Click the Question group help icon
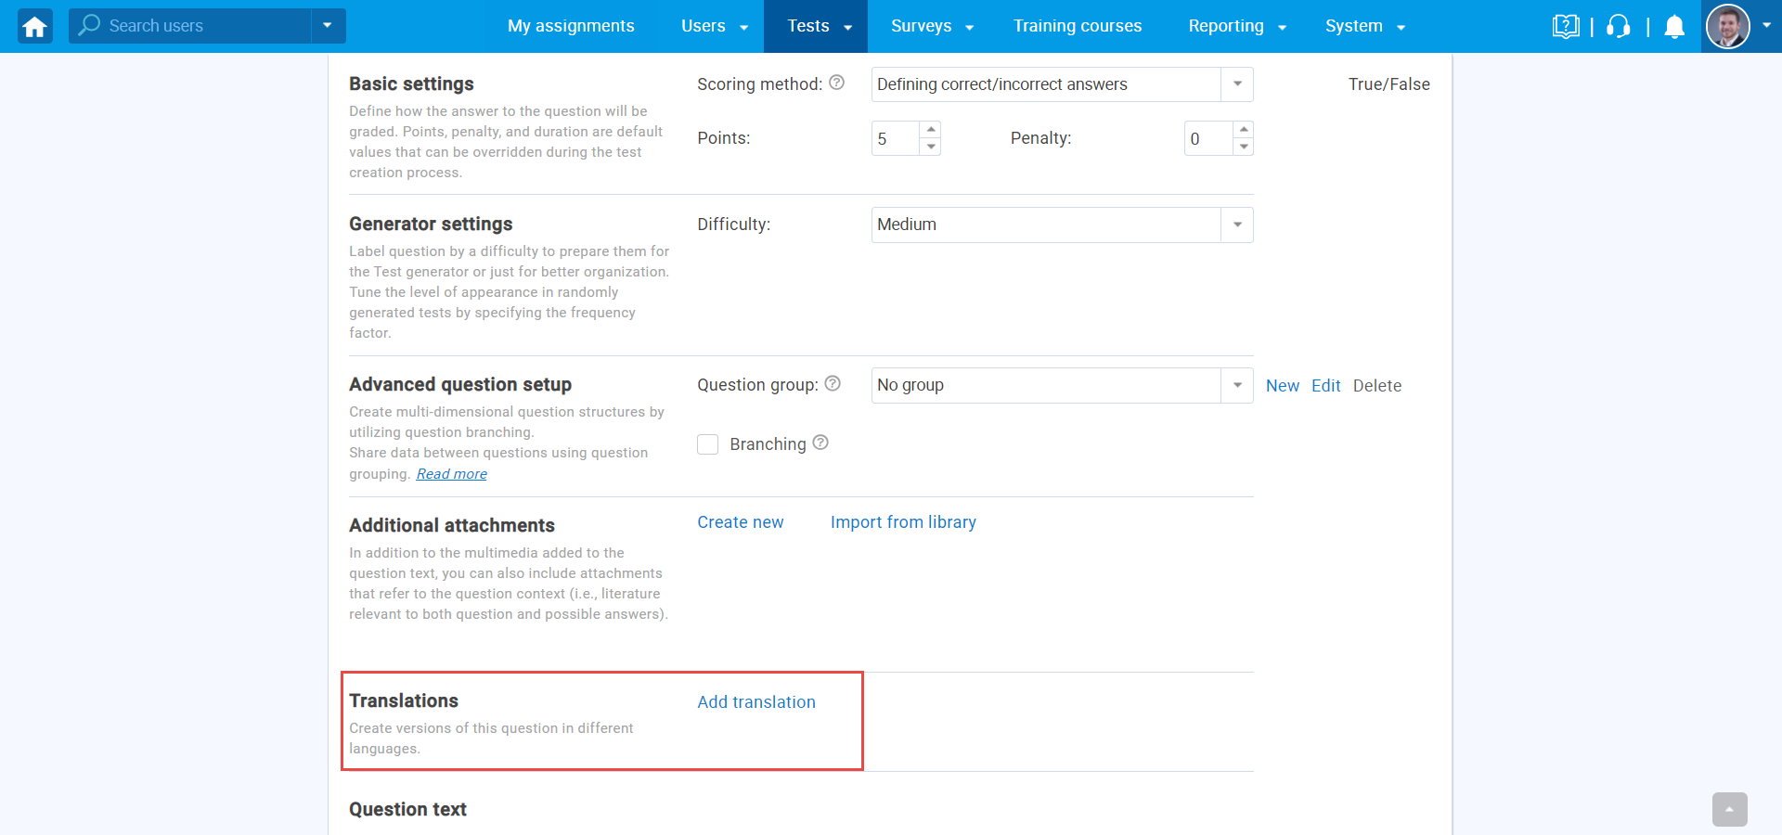1782x835 pixels. pos(833,383)
